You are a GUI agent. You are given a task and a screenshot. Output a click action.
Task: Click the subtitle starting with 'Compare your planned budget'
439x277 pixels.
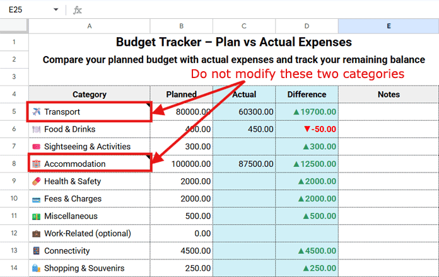[x=234, y=60]
